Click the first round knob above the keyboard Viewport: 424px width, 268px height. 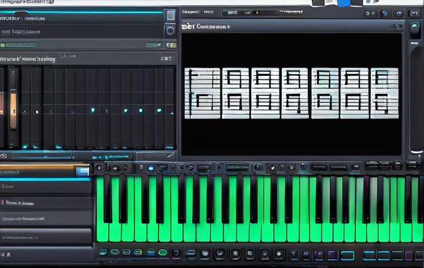99,168
